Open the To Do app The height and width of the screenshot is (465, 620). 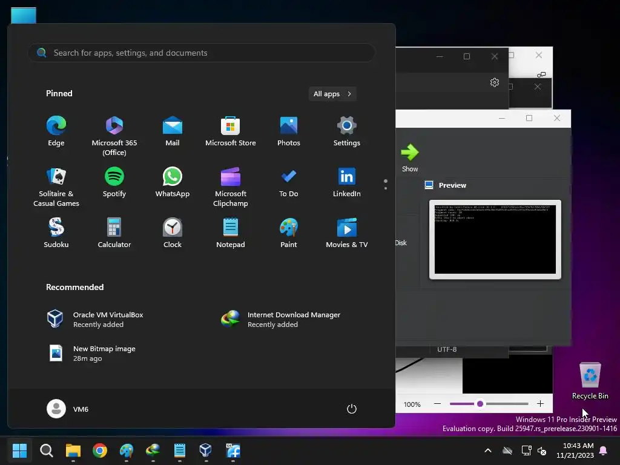pos(289,182)
